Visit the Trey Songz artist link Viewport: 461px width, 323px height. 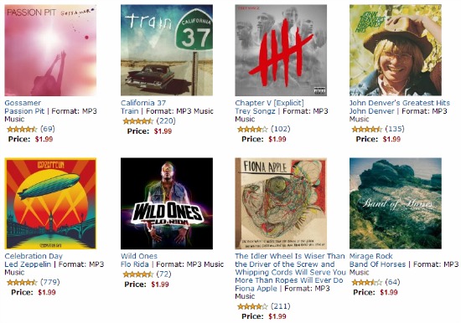click(x=255, y=111)
